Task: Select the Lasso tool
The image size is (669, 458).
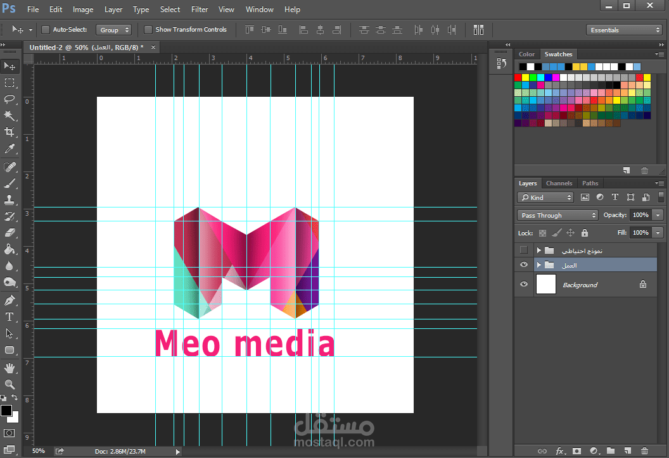Action: click(x=10, y=99)
